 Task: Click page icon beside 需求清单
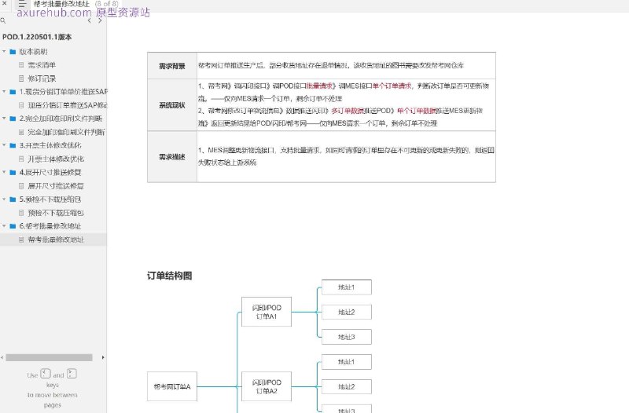(21, 65)
